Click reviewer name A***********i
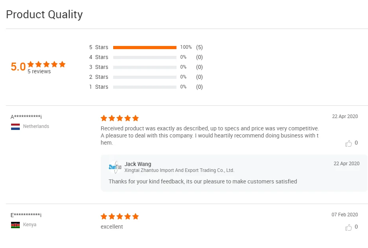 26,117
